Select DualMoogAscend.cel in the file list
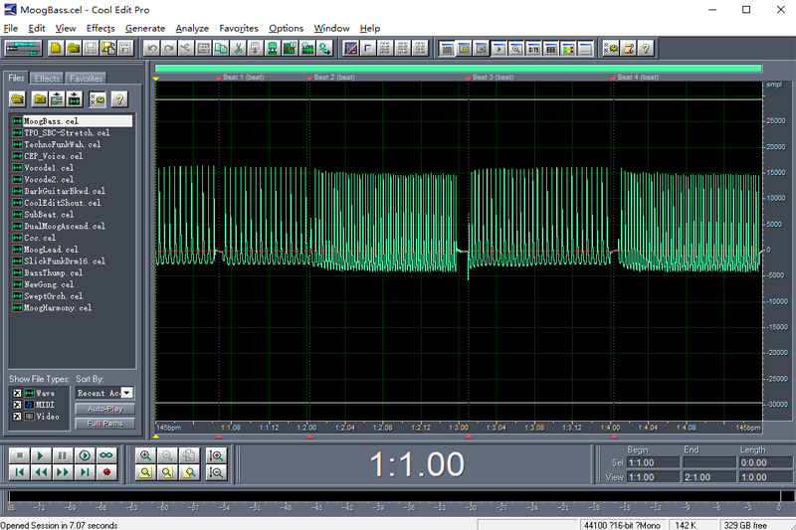The height and width of the screenshot is (530, 796). click(x=65, y=226)
